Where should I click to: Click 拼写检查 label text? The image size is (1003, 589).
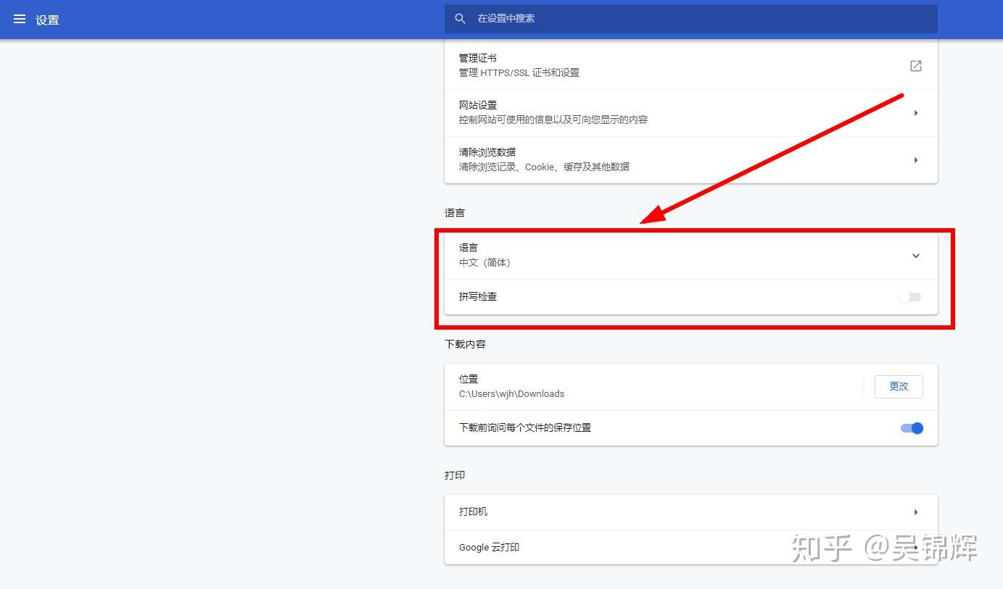[478, 296]
